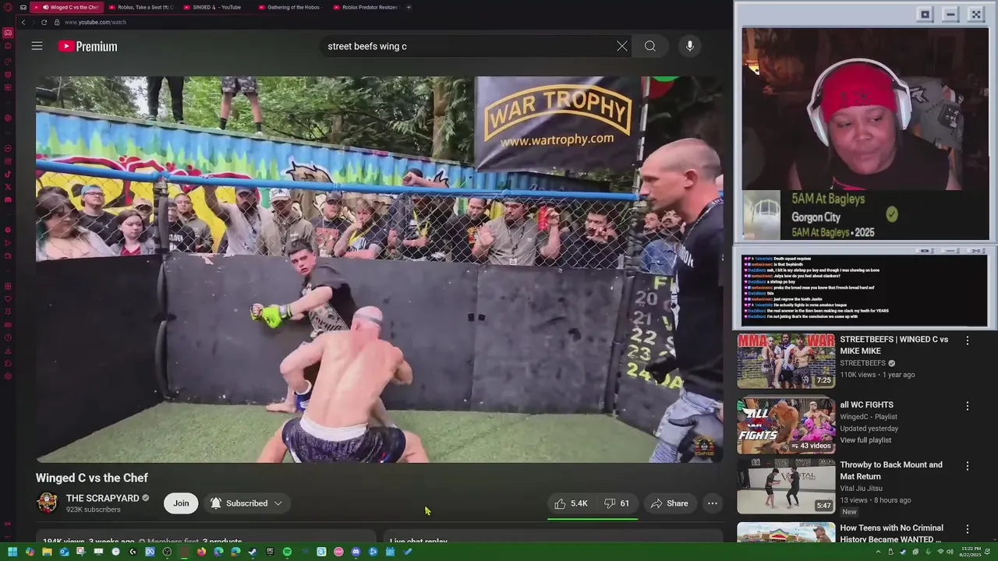Clear the search box with the X

pyautogui.click(x=621, y=46)
